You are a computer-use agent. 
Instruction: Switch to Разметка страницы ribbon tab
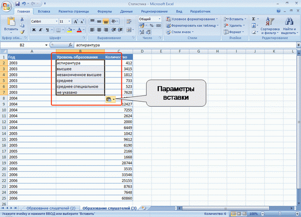(x=74, y=11)
